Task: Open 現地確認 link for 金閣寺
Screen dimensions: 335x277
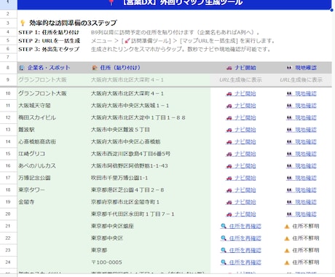Action: (301, 202)
